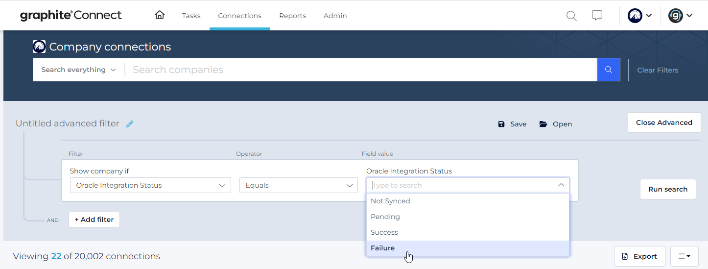Viewport: 708px width, 269px height.
Task: Select Failure from the status list
Action: [x=382, y=248]
